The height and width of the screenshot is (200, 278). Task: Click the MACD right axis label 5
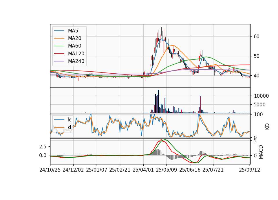[255, 141]
